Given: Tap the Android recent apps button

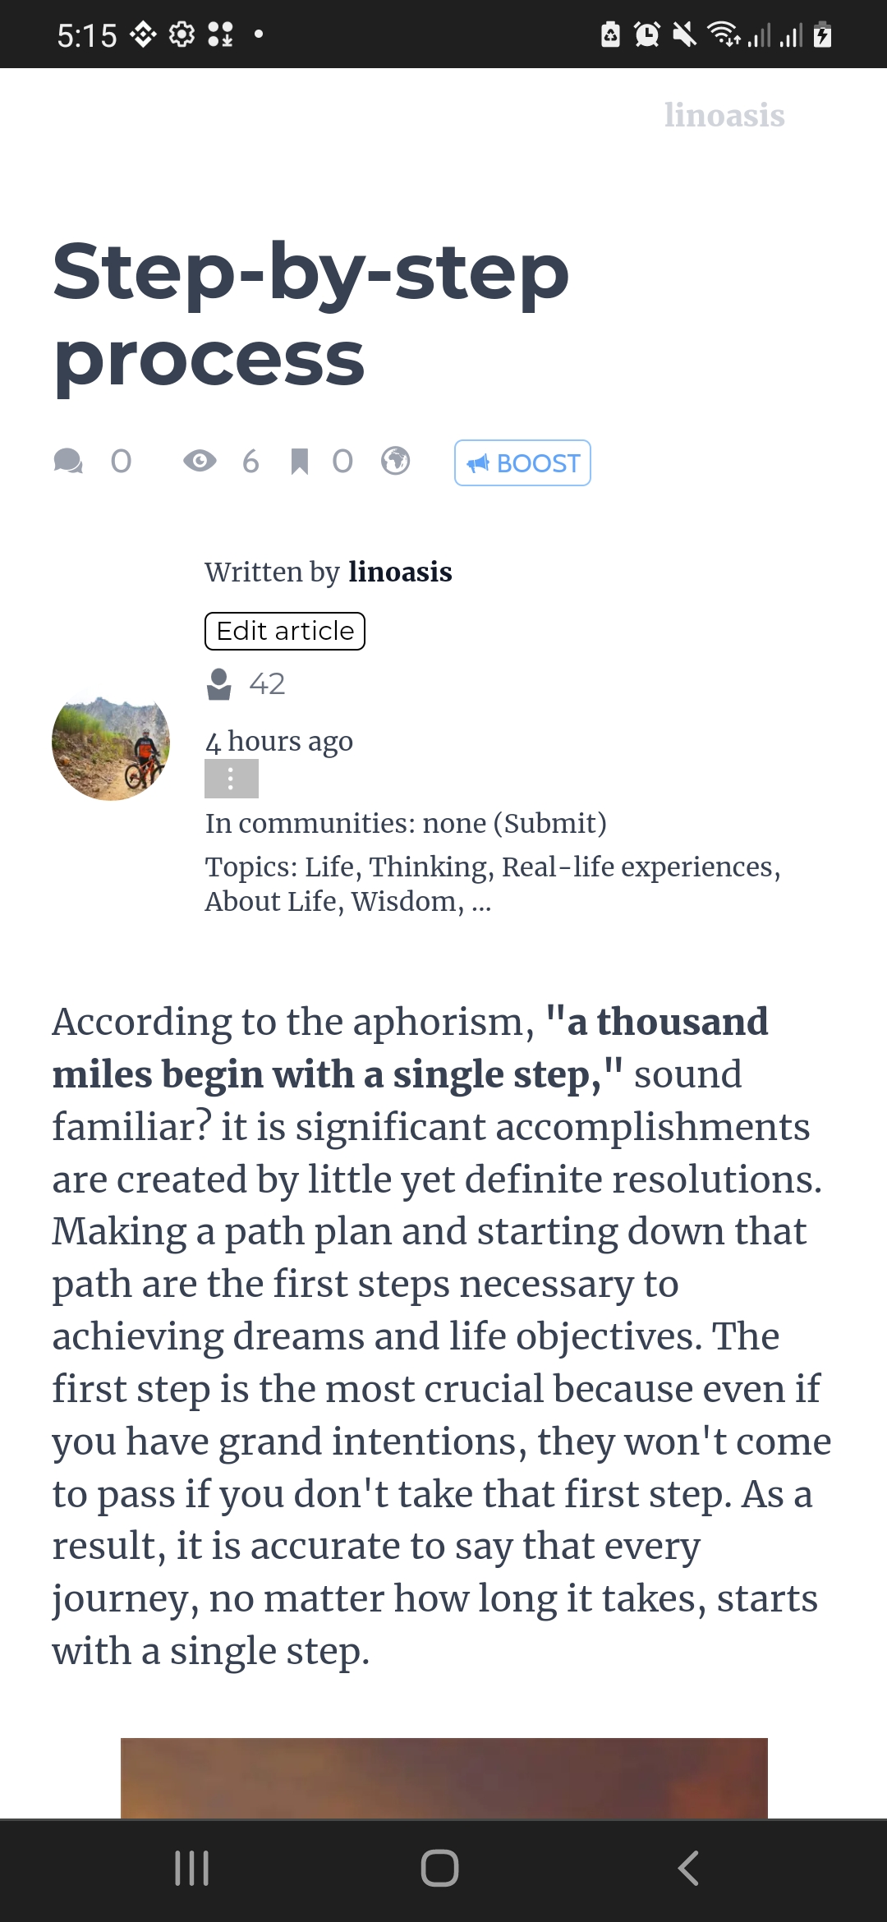Looking at the screenshot, I should point(192,1869).
